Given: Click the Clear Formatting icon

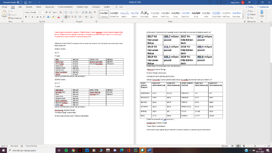Looking at the screenshot, I should coord(60,12).
